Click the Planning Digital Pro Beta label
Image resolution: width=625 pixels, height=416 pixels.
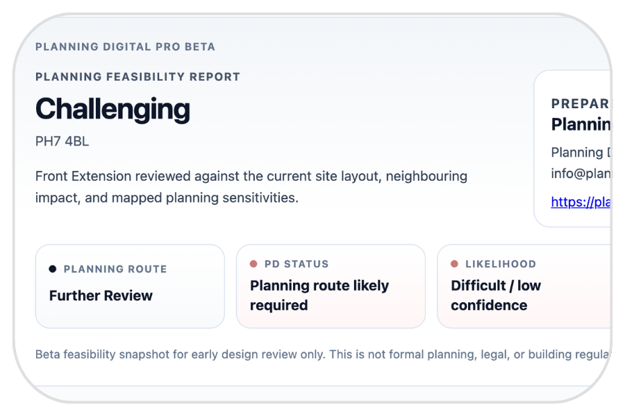pos(125,46)
